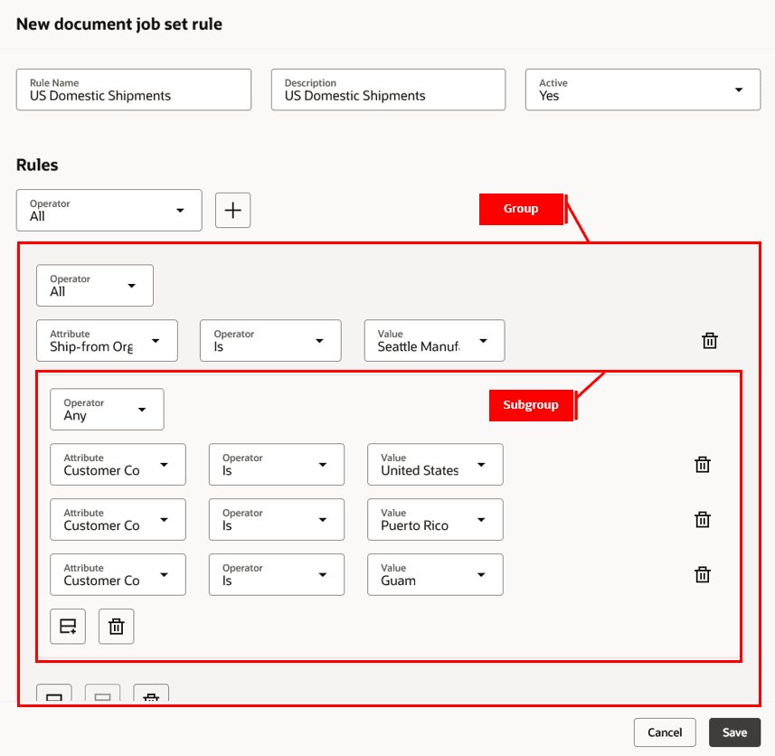This screenshot has width=775, height=756.
Task: Delete the Guam condition row
Action: click(703, 574)
